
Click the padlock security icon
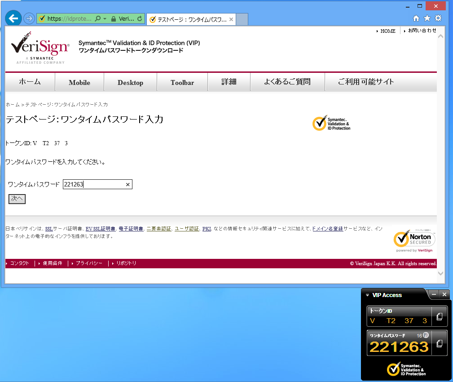[114, 19]
